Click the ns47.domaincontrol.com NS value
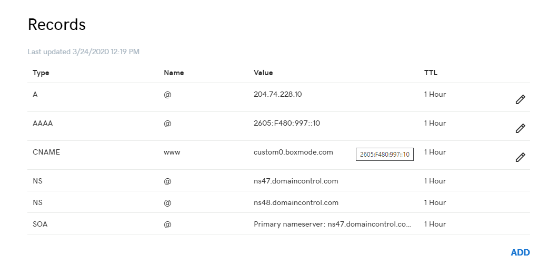 click(x=296, y=181)
